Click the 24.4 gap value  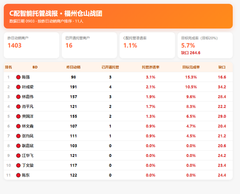tap(222, 175)
